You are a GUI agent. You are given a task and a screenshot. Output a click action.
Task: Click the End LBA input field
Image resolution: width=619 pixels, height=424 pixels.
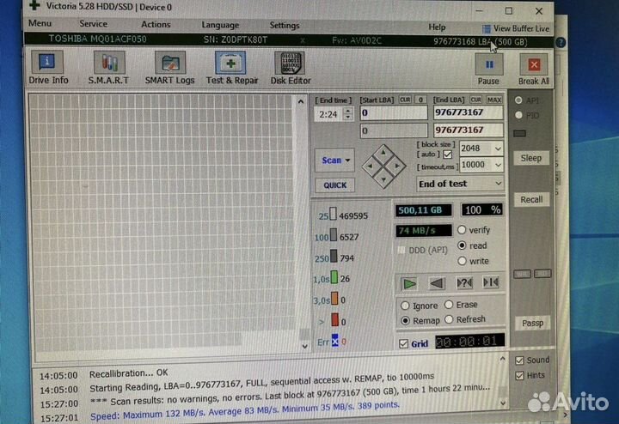pyautogui.click(x=466, y=112)
